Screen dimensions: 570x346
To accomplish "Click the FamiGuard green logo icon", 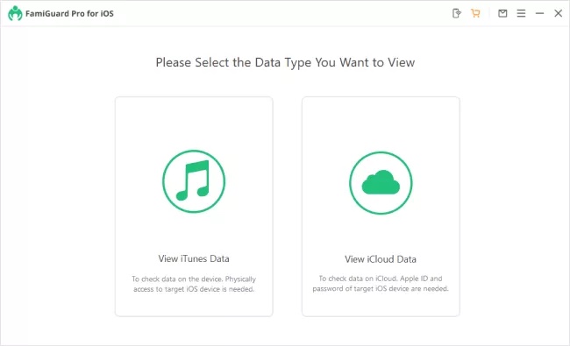I will coord(15,13).
